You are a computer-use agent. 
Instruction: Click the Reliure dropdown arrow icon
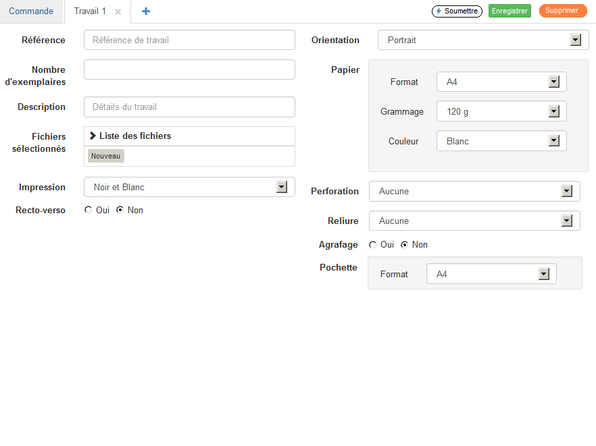(x=566, y=221)
